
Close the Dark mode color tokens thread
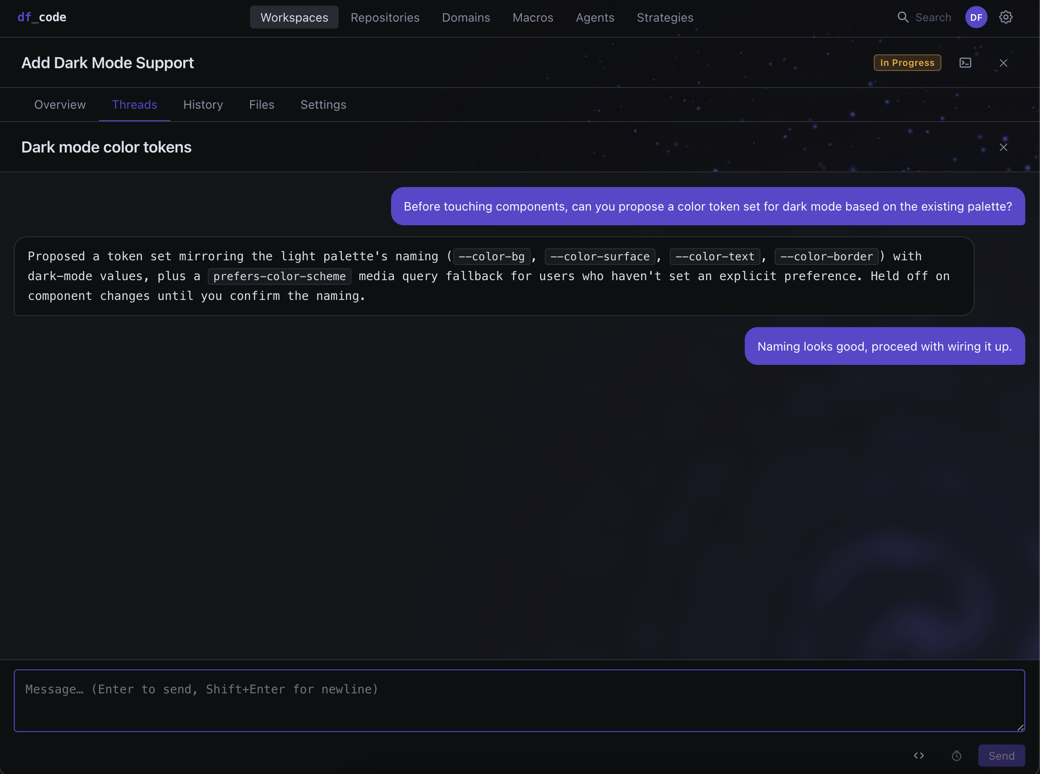coord(1003,147)
